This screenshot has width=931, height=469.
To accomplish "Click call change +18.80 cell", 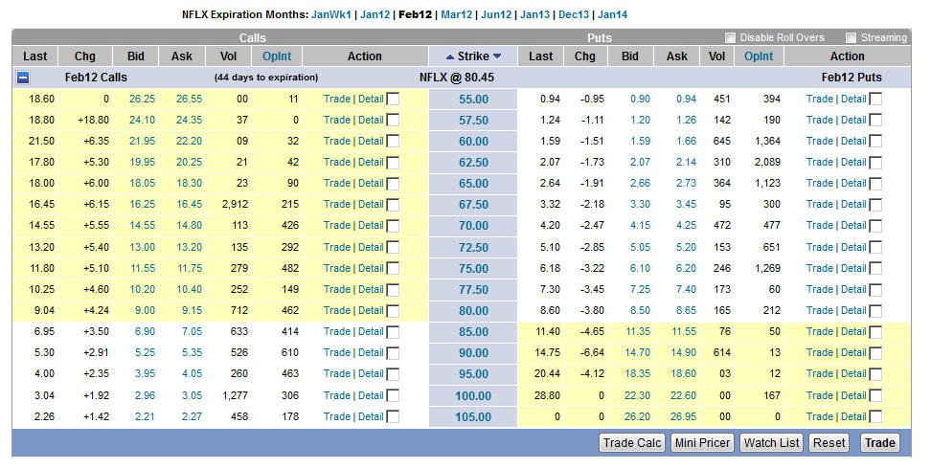I will (93, 120).
